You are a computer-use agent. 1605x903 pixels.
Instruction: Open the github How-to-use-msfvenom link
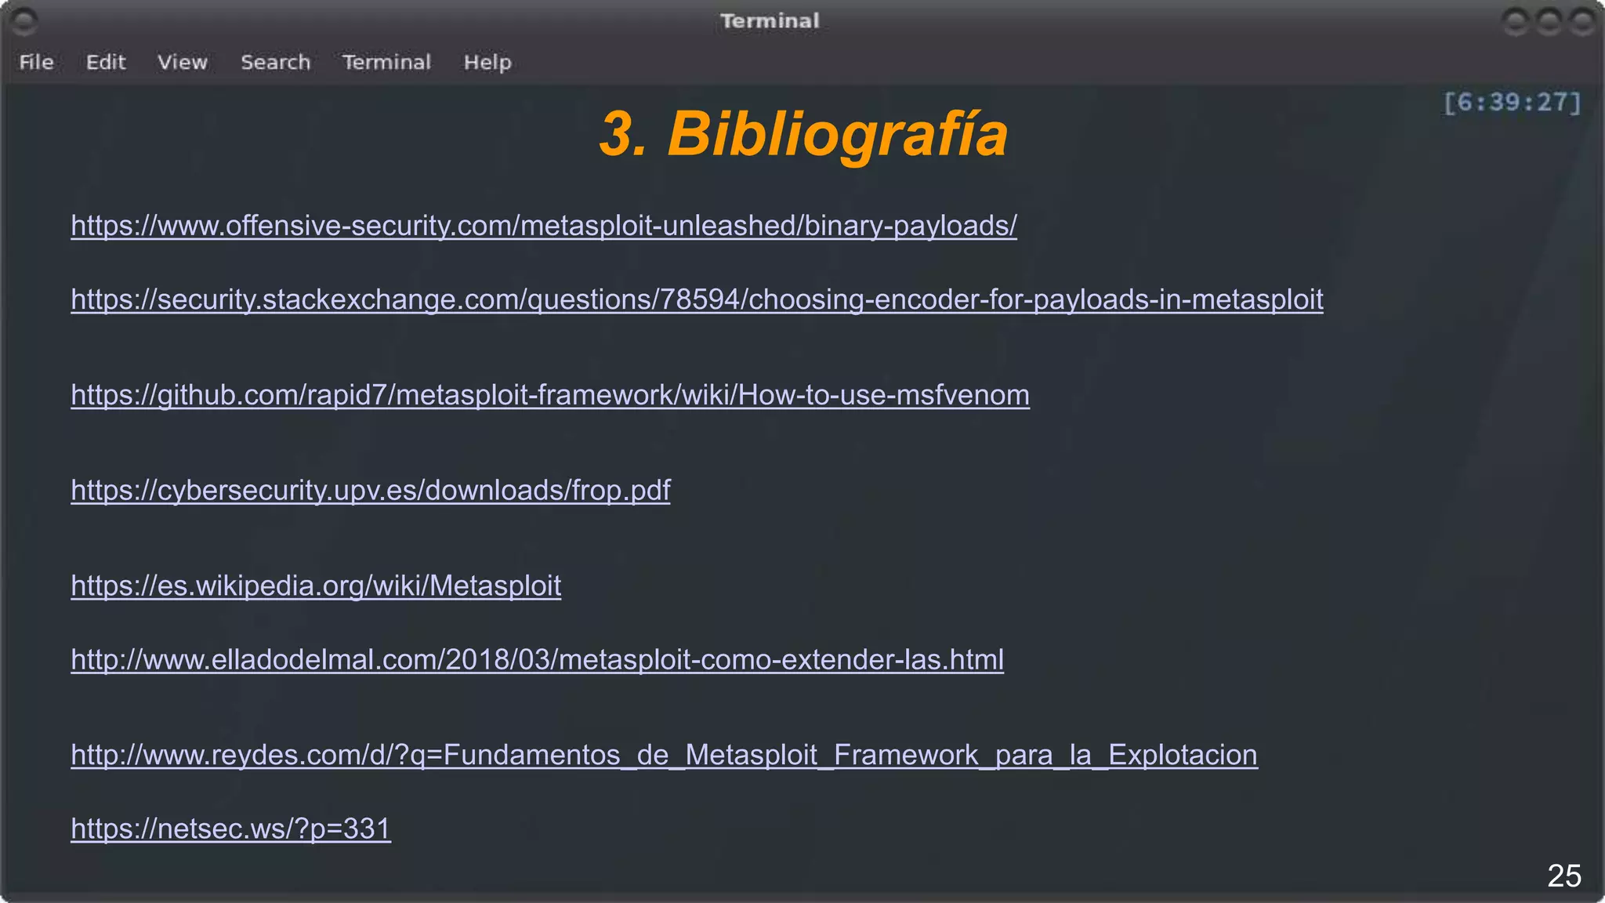click(x=550, y=395)
